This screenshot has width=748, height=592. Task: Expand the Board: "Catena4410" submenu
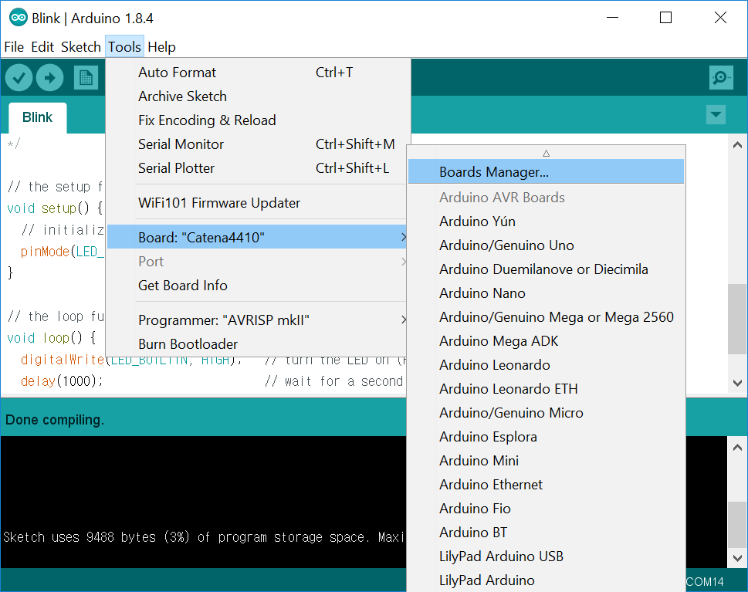(x=258, y=237)
